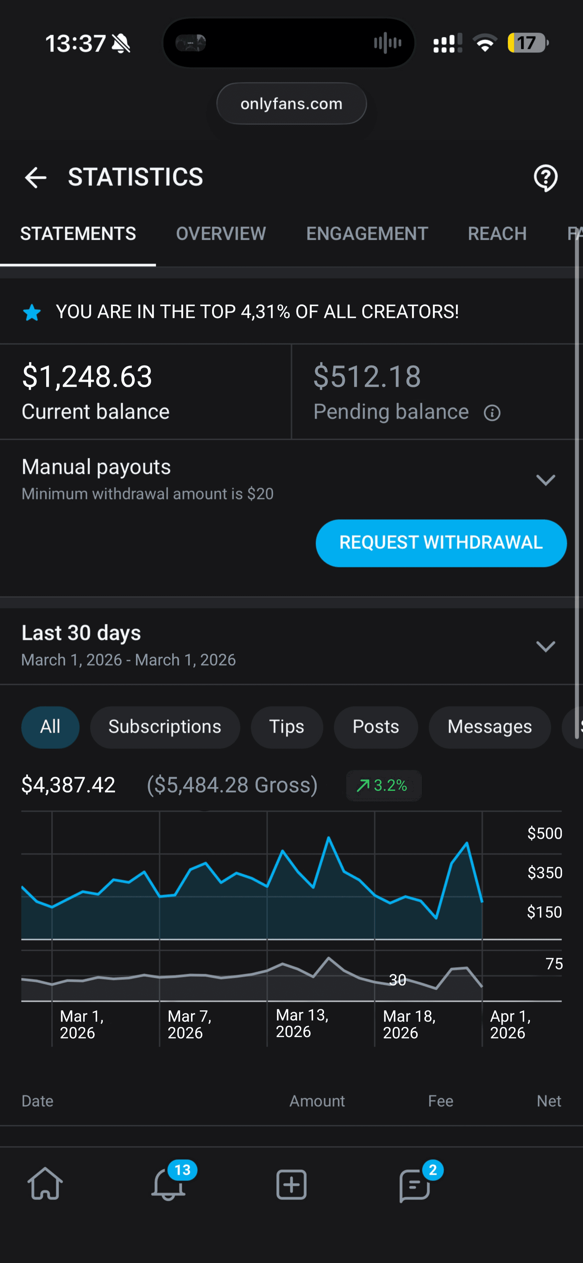The height and width of the screenshot is (1263, 583).
Task: Open the help question-mark icon
Action: (545, 178)
